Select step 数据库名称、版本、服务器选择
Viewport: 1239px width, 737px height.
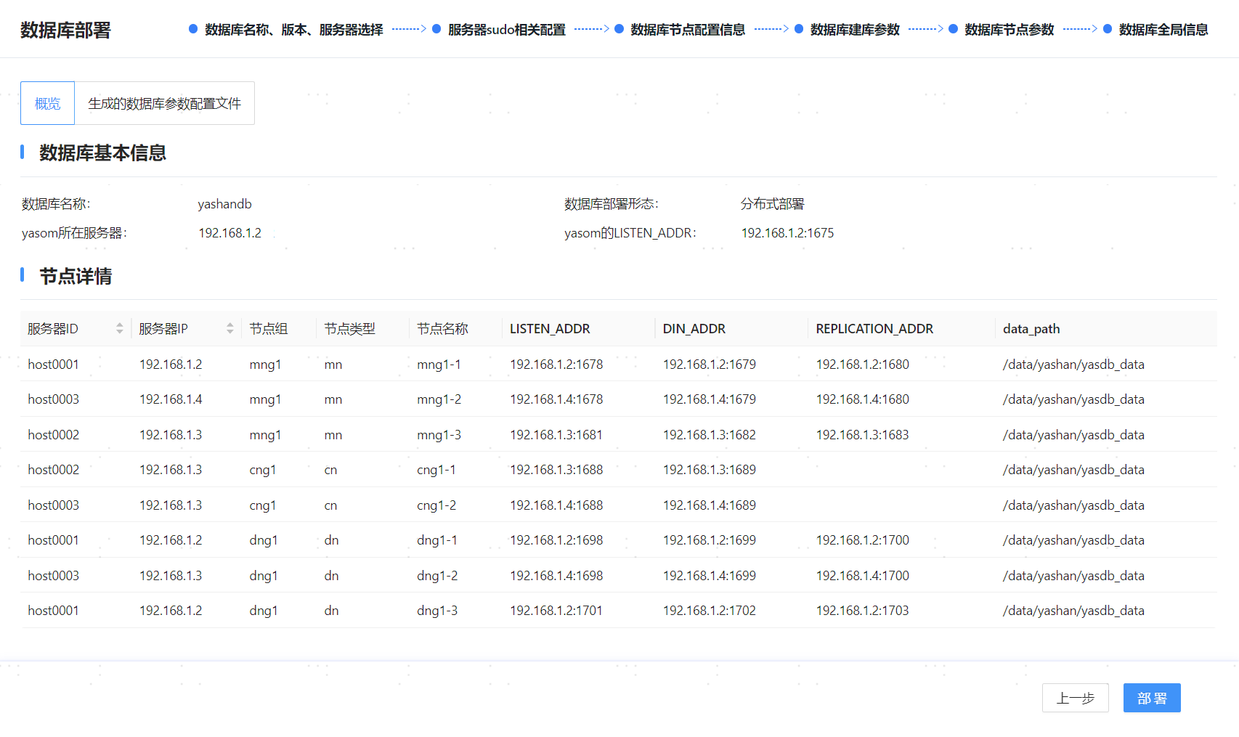293,30
